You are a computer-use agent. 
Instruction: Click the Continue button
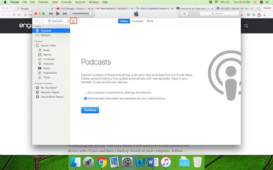coord(90,110)
